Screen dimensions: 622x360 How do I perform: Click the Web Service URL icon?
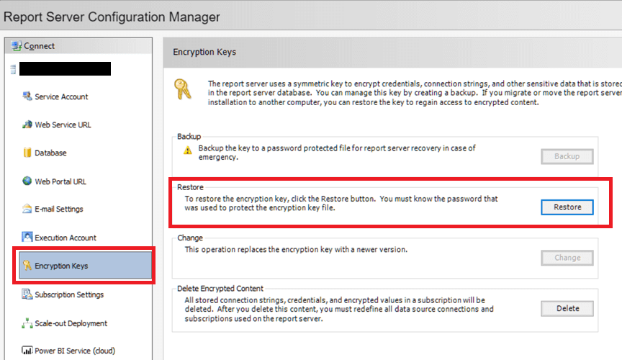pyautogui.click(x=28, y=125)
